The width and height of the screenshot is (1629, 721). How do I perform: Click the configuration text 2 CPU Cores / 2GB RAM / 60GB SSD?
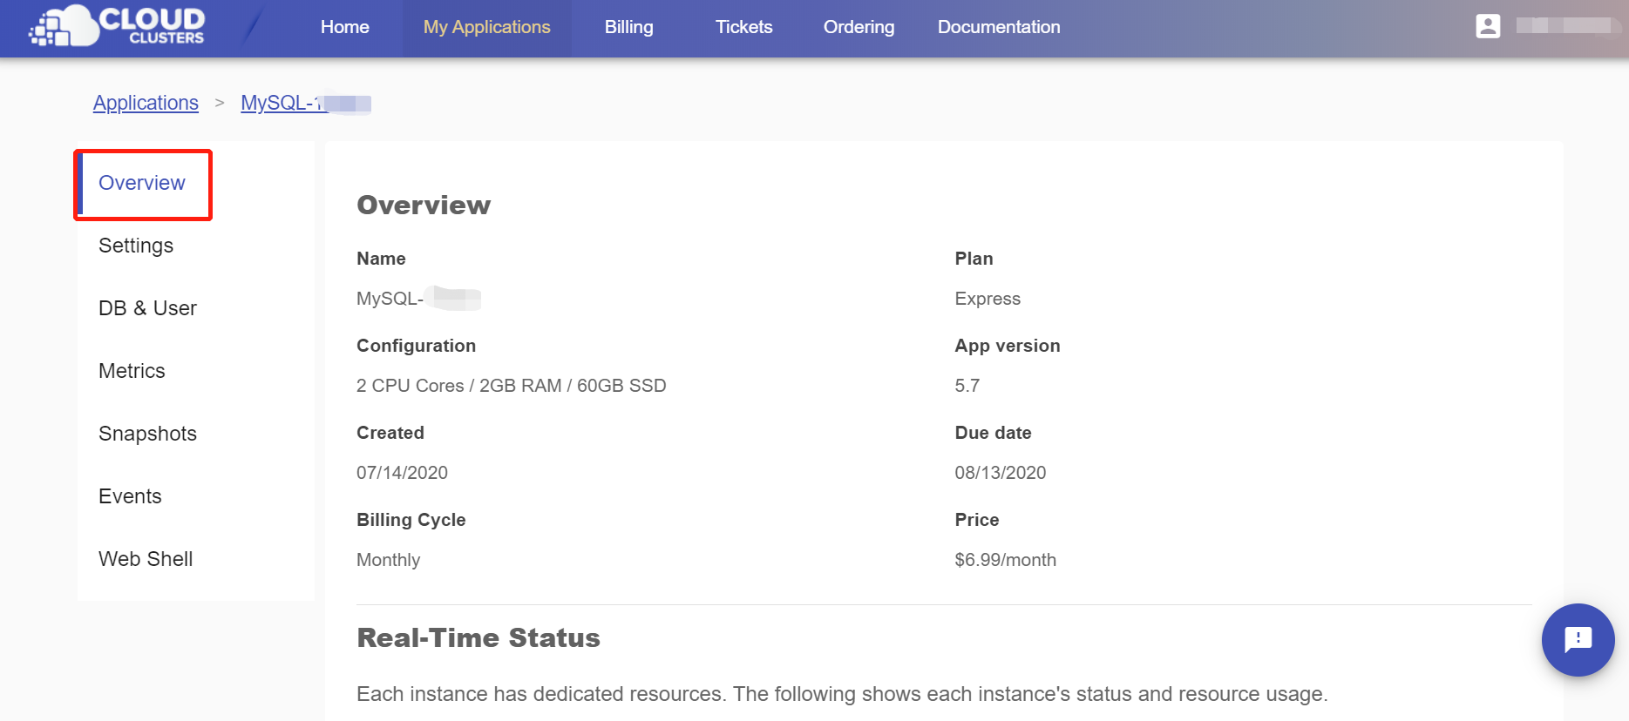click(511, 386)
